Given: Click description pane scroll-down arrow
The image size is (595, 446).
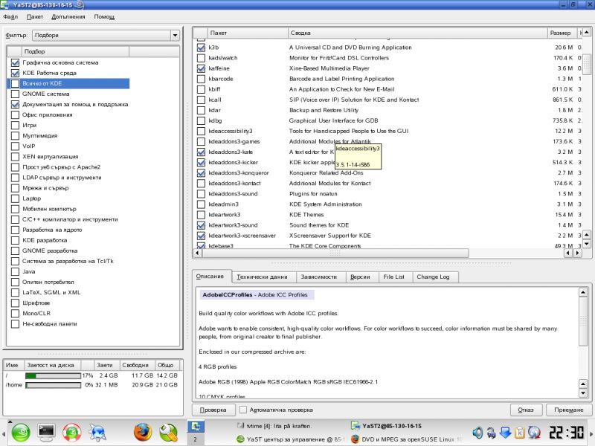Looking at the screenshot, I should click(583, 393).
